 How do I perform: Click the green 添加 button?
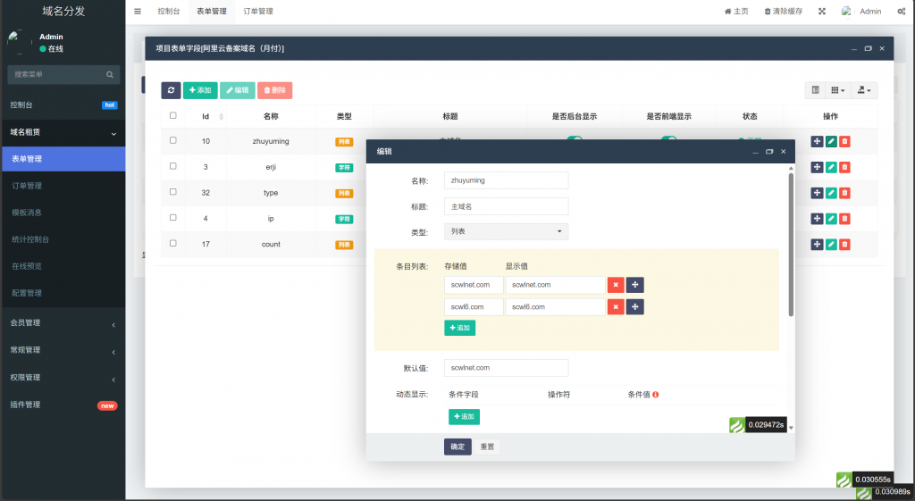[x=200, y=90]
